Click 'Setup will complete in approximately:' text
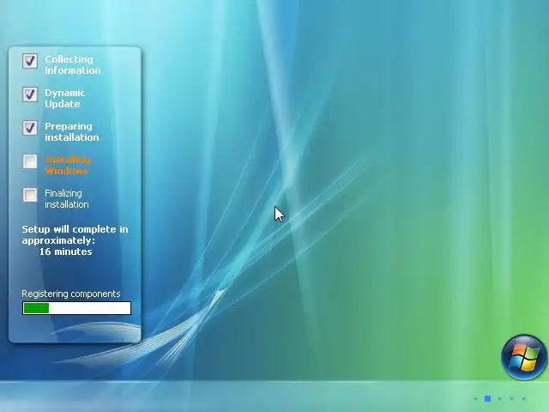This screenshot has width=549, height=412. [x=75, y=234]
